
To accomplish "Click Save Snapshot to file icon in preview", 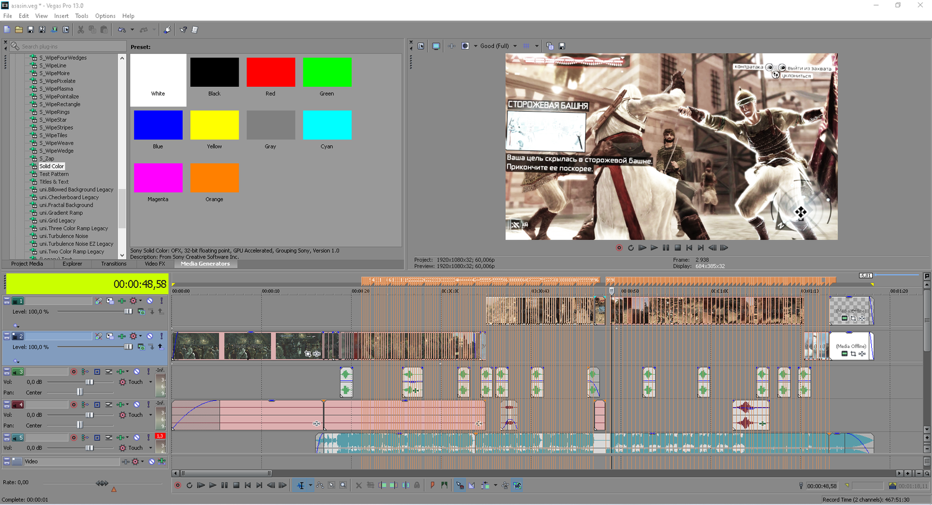I will click(562, 46).
